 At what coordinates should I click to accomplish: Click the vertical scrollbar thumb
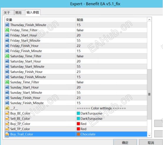[x=149, y=94]
